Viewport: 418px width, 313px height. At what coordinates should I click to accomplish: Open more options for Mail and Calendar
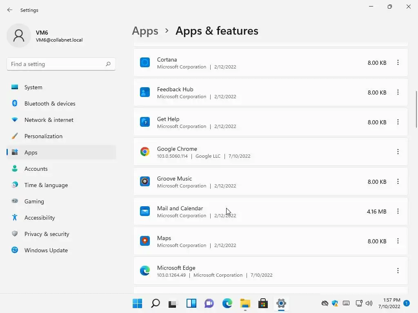[x=398, y=212]
